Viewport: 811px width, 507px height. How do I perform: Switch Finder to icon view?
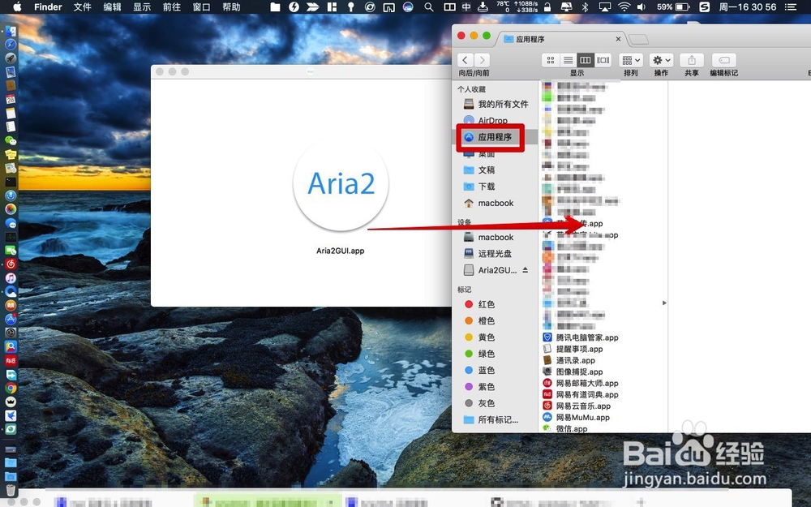[x=551, y=60]
